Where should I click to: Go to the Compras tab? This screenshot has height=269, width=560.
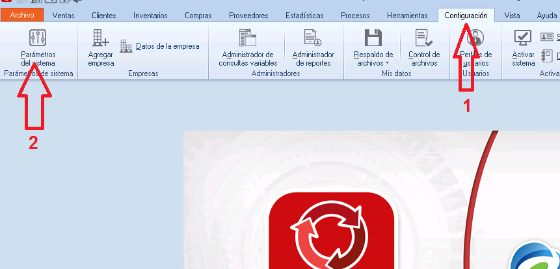[198, 16]
